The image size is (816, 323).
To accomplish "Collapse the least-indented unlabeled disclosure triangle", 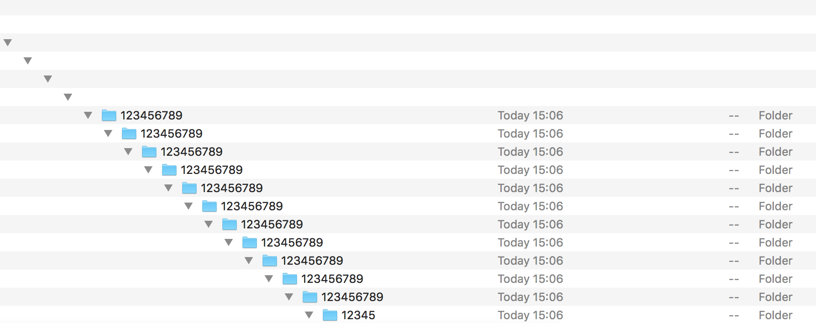I will (x=8, y=43).
